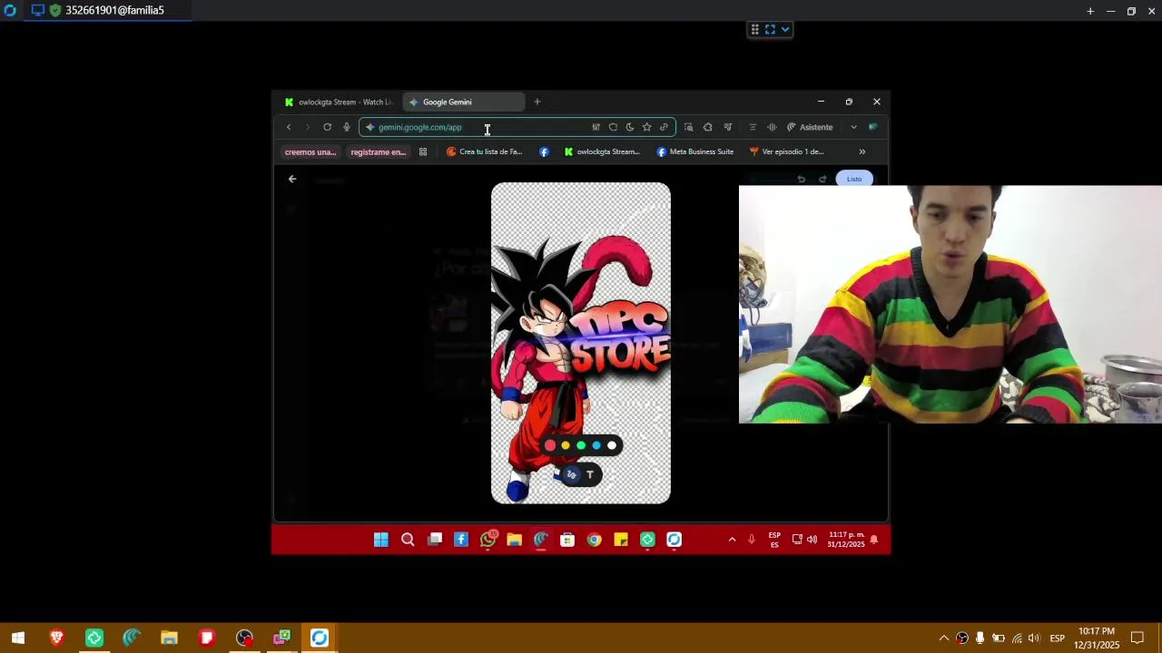
Task: Add a new remote session tab
Action: (1090, 11)
